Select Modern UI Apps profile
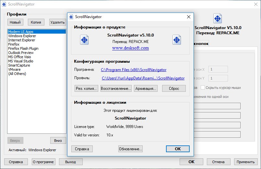The image size is (261, 169). click(x=37, y=32)
